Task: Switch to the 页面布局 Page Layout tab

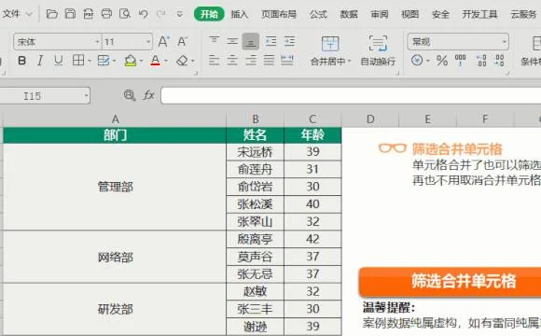Action: [279, 14]
